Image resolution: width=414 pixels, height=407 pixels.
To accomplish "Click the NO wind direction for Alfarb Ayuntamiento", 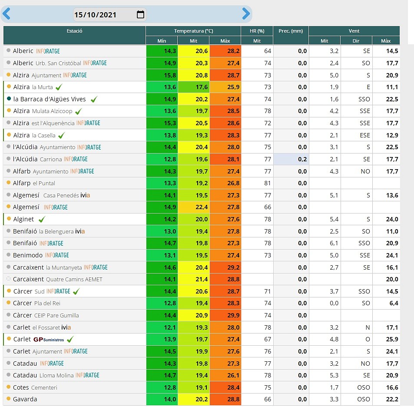I will pos(356,171).
